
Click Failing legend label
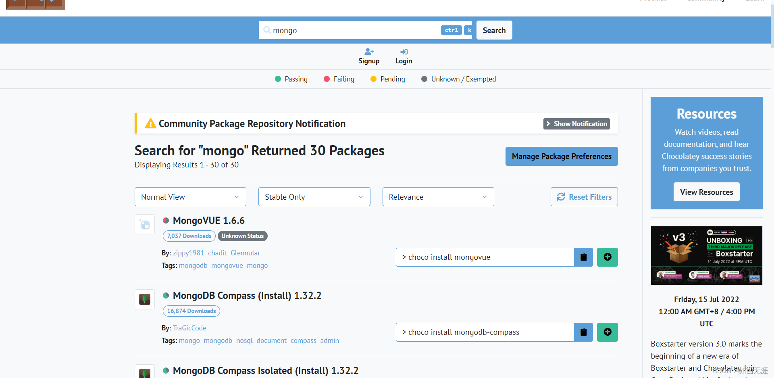tap(344, 79)
